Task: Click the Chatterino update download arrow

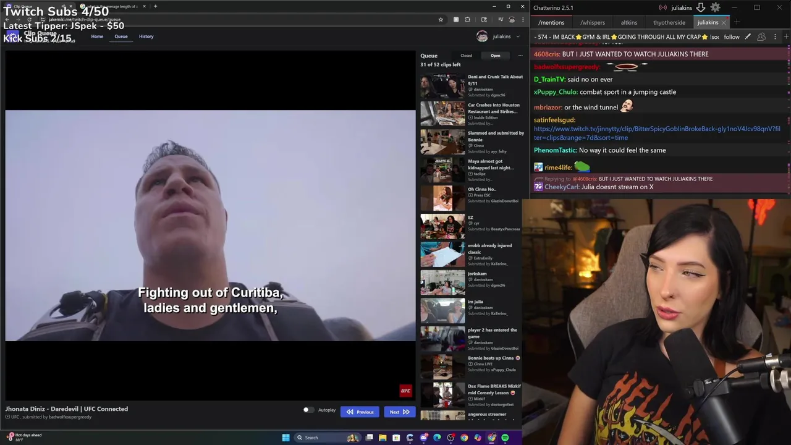Action: point(701,7)
